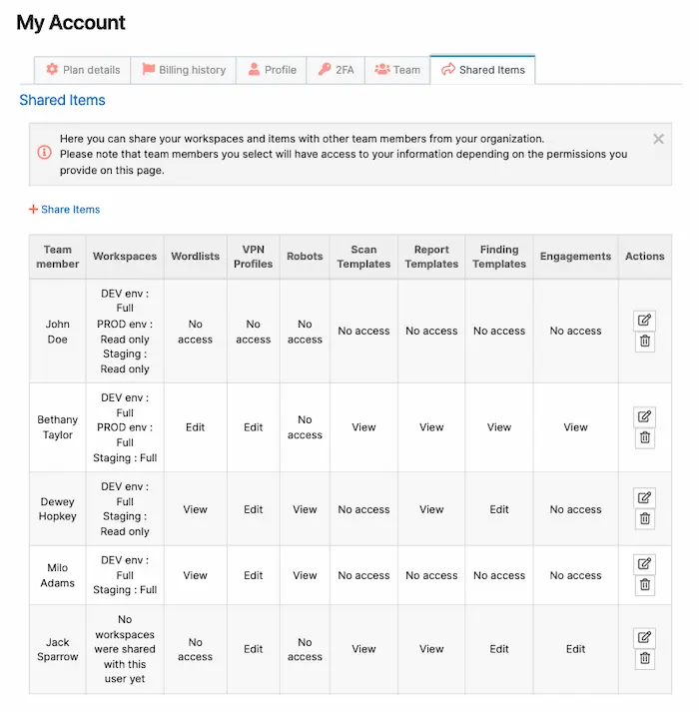Screen dimensions: 699x712
Task: Click the Shared Items section heading
Action: pyautogui.click(x=62, y=100)
